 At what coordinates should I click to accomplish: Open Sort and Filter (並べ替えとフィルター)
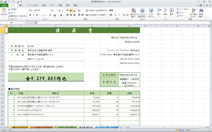194,13
